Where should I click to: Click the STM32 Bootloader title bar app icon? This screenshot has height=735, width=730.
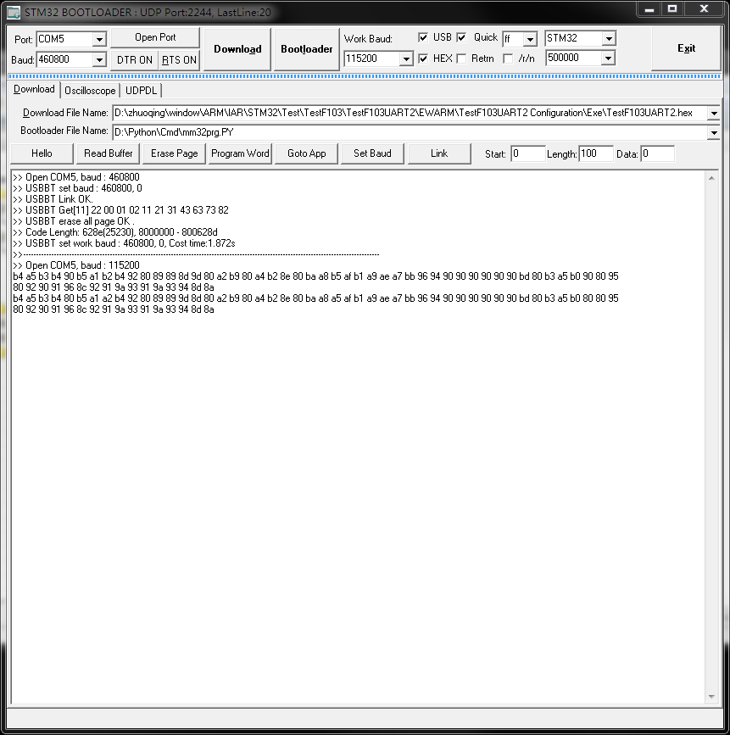(13, 13)
